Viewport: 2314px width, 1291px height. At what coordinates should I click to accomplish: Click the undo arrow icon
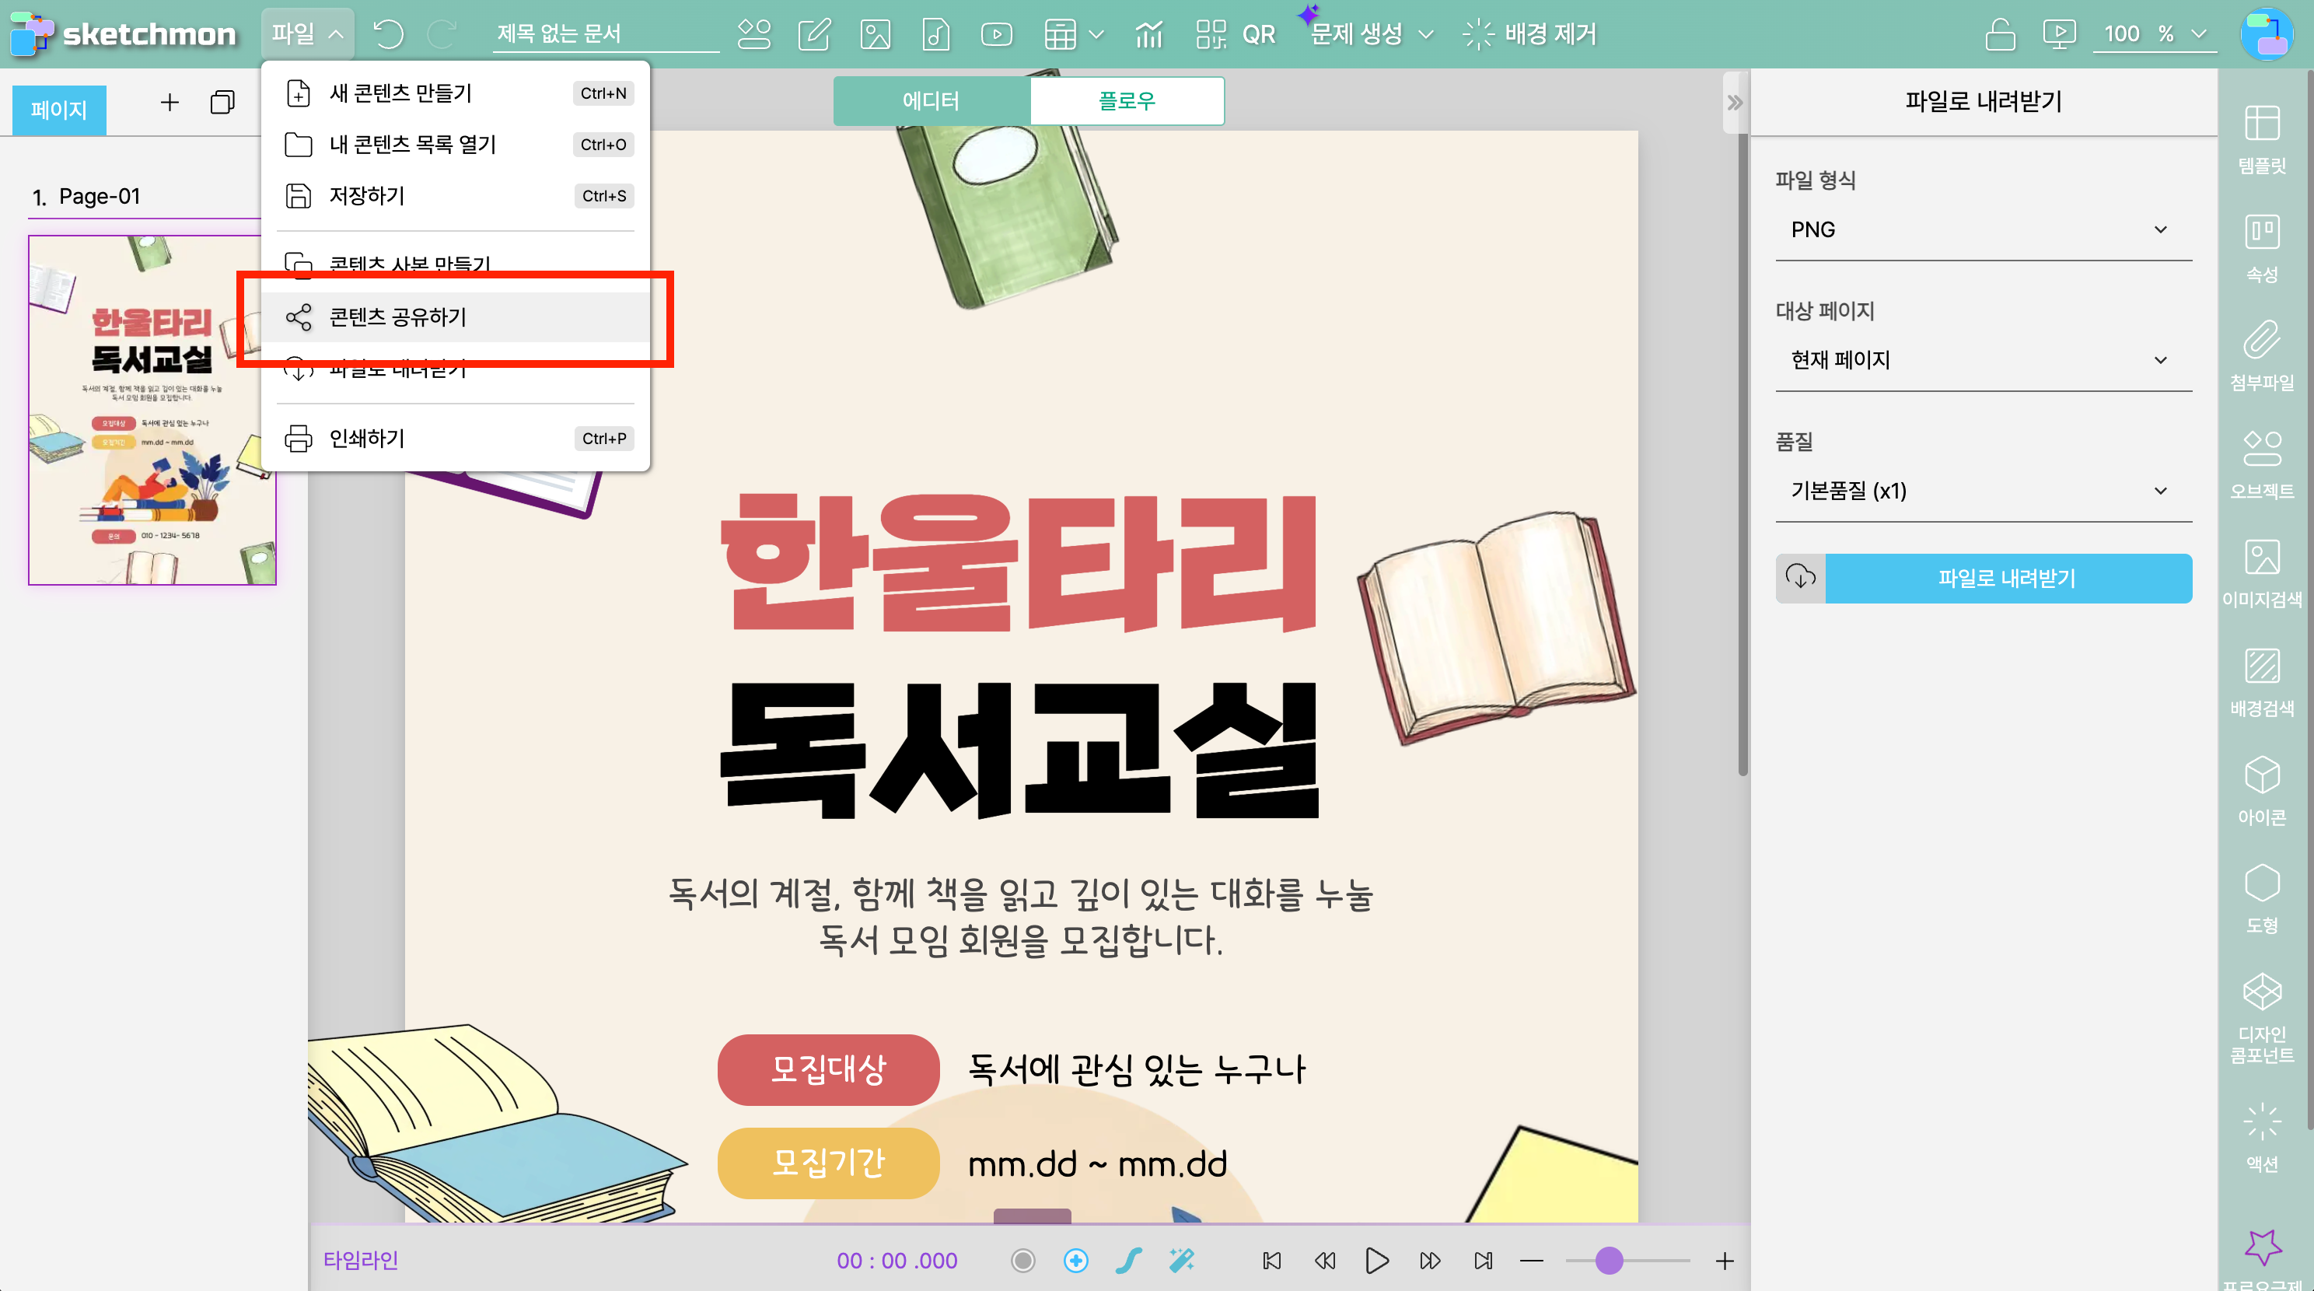(388, 34)
